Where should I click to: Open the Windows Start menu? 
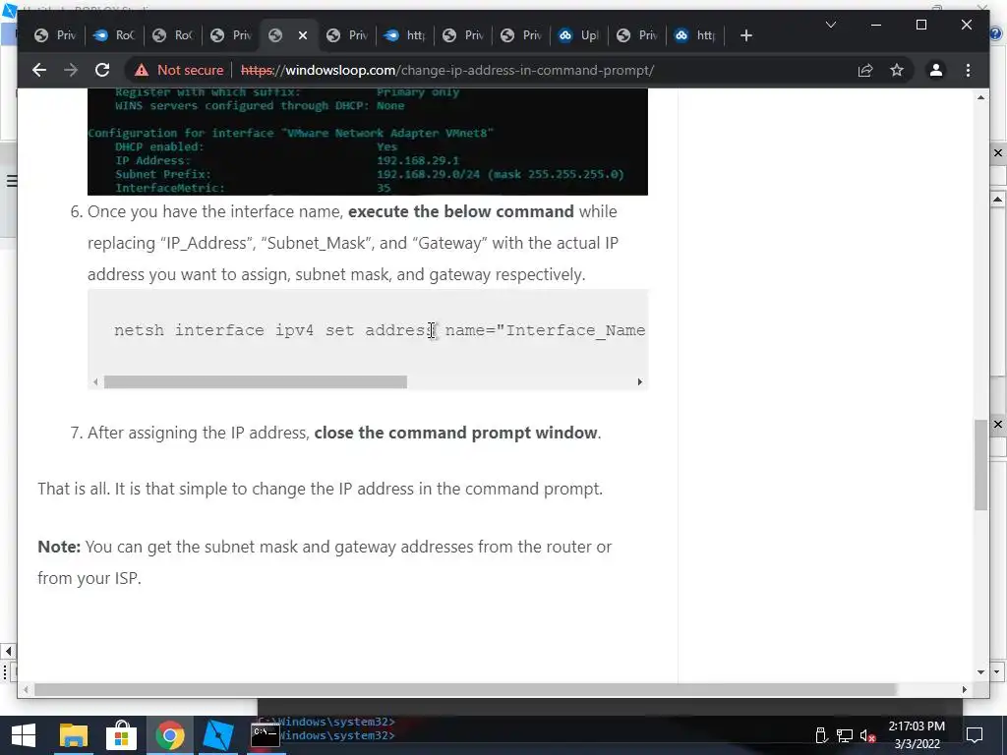coord(24,735)
